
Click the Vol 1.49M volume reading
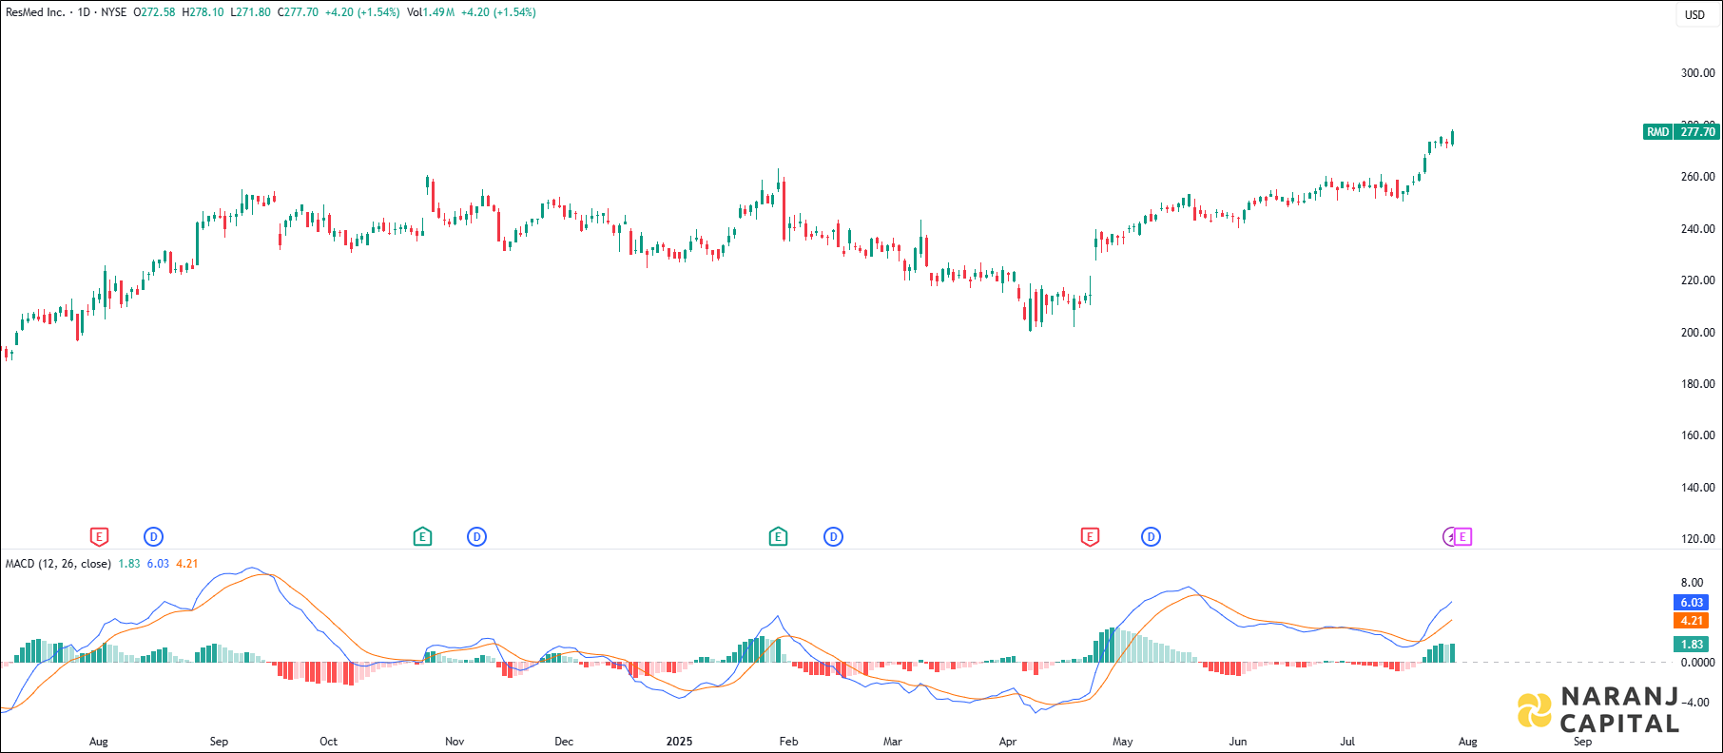click(431, 12)
